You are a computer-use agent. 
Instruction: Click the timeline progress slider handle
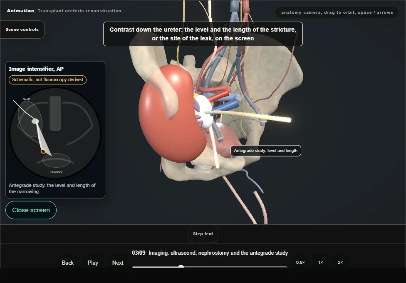click(181, 267)
